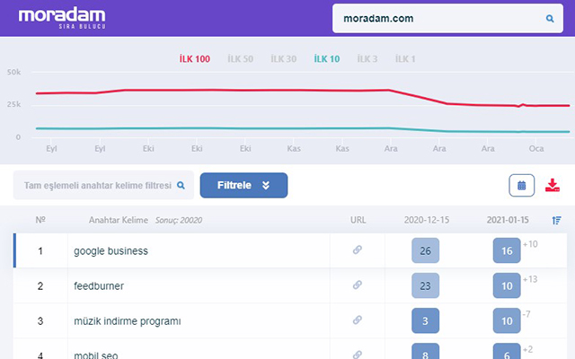Open URL link for google business
The width and height of the screenshot is (575, 359).
[x=358, y=250]
